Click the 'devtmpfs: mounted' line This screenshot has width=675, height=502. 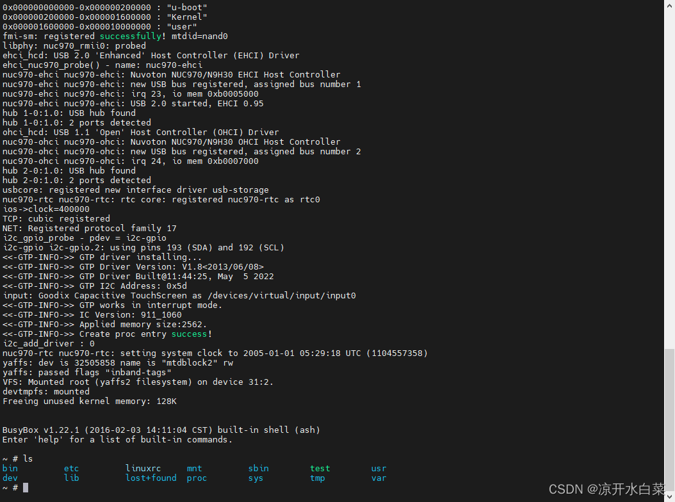(46, 391)
